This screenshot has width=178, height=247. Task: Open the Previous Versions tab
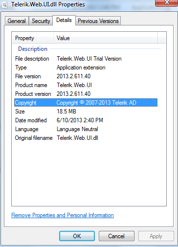pyautogui.click(x=98, y=21)
